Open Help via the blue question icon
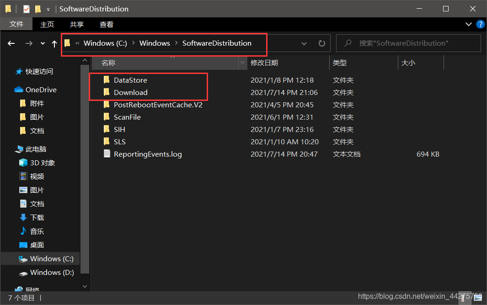 point(480,24)
